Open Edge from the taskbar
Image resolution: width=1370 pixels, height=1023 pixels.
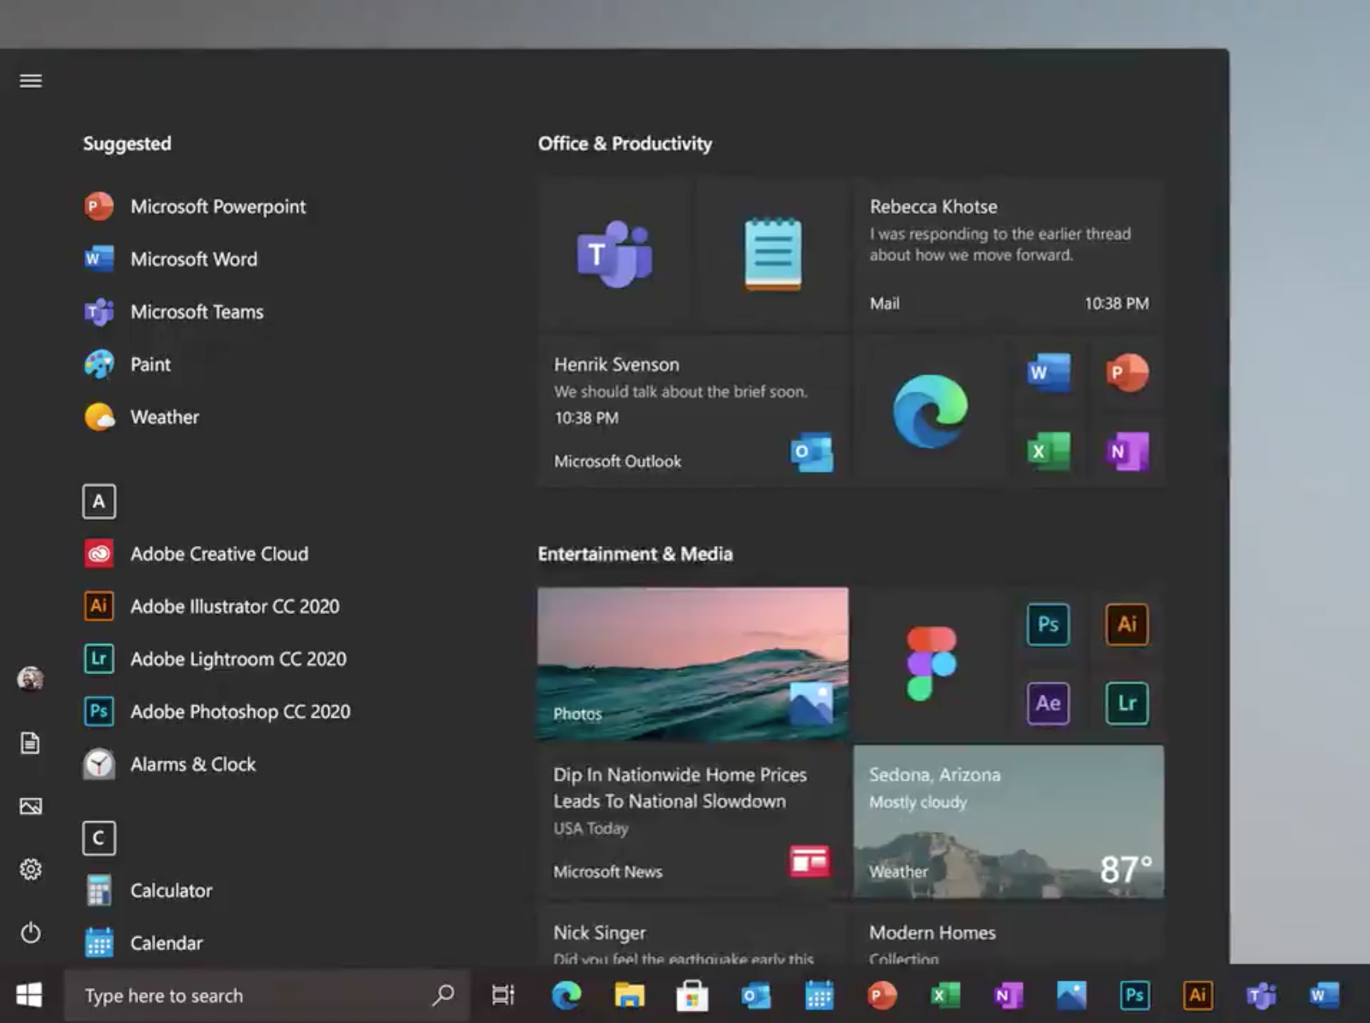[x=567, y=995]
